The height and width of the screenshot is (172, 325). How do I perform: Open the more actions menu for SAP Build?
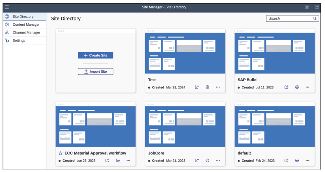tap(307, 87)
